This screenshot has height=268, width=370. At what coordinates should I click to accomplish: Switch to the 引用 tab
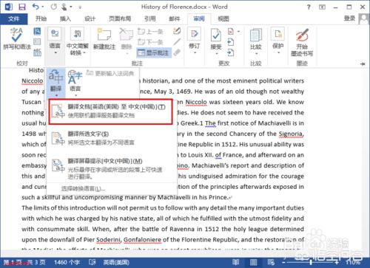point(150,18)
